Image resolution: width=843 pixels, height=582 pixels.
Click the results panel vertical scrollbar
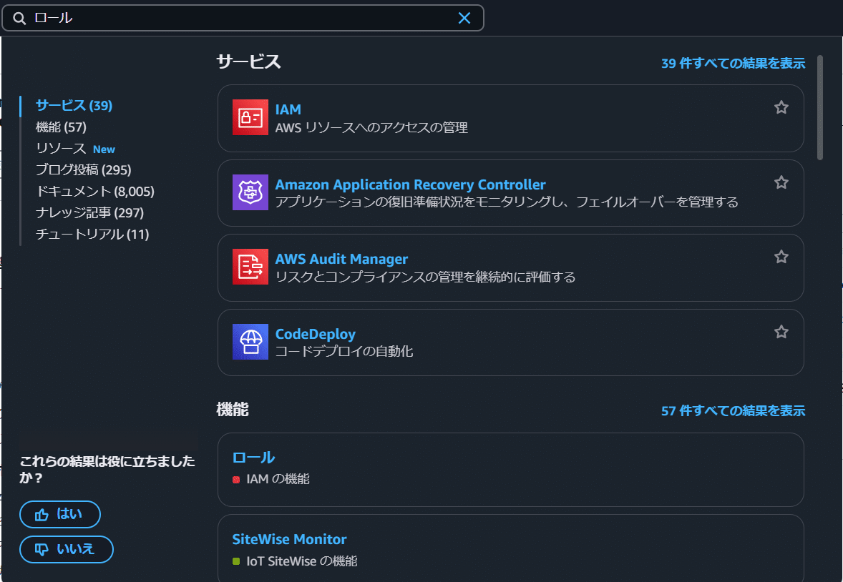pyautogui.click(x=820, y=107)
